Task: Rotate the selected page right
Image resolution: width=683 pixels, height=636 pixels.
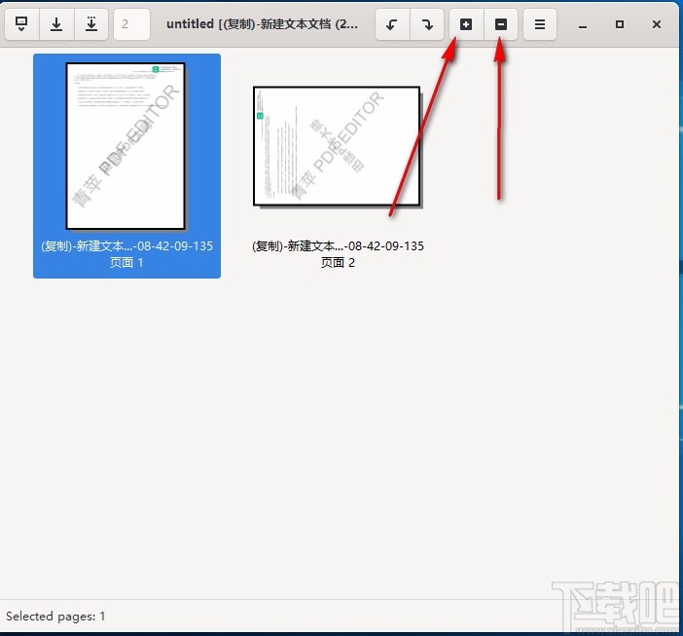Action: coord(427,24)
